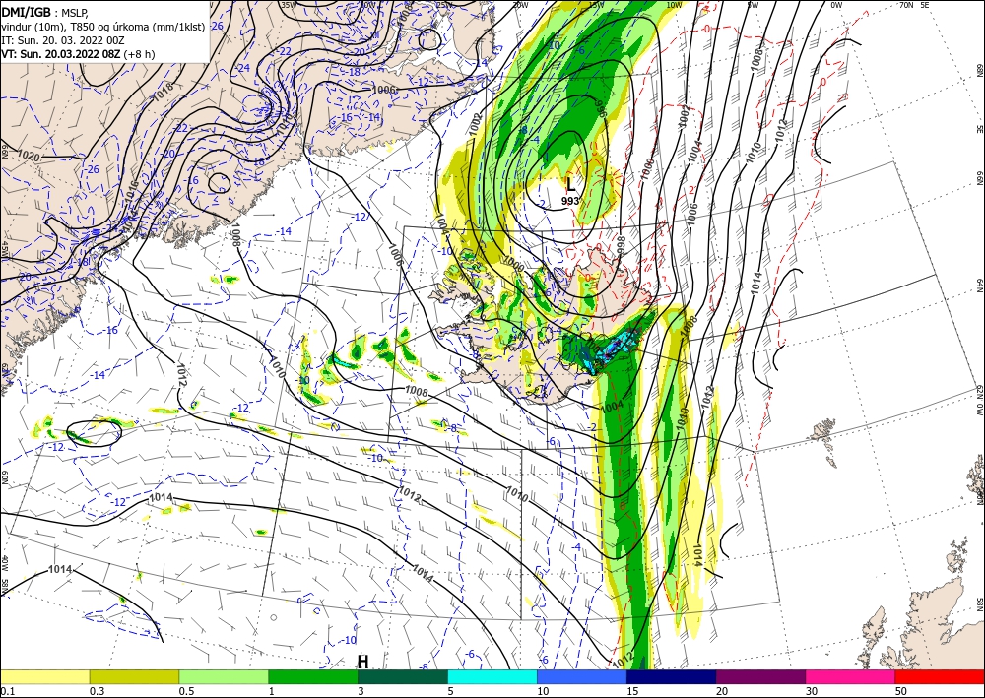
Task: Click the olive 0.3–0.5 legend color band
Action: [x=134, y=676]
